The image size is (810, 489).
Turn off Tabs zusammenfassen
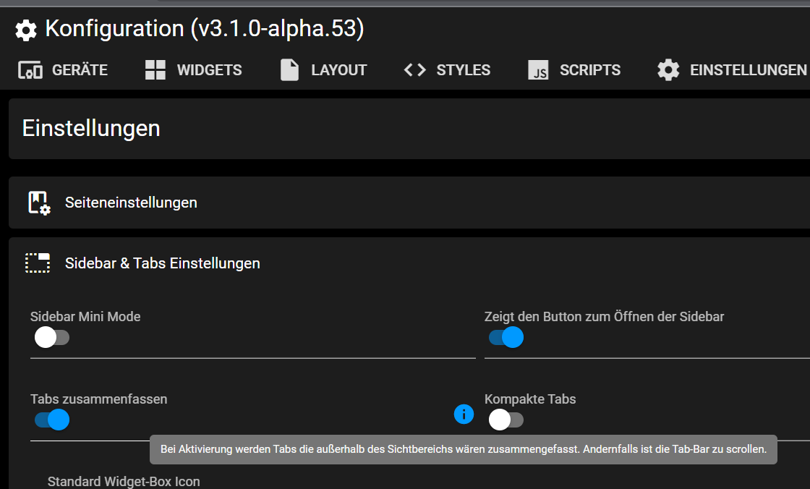51,420
